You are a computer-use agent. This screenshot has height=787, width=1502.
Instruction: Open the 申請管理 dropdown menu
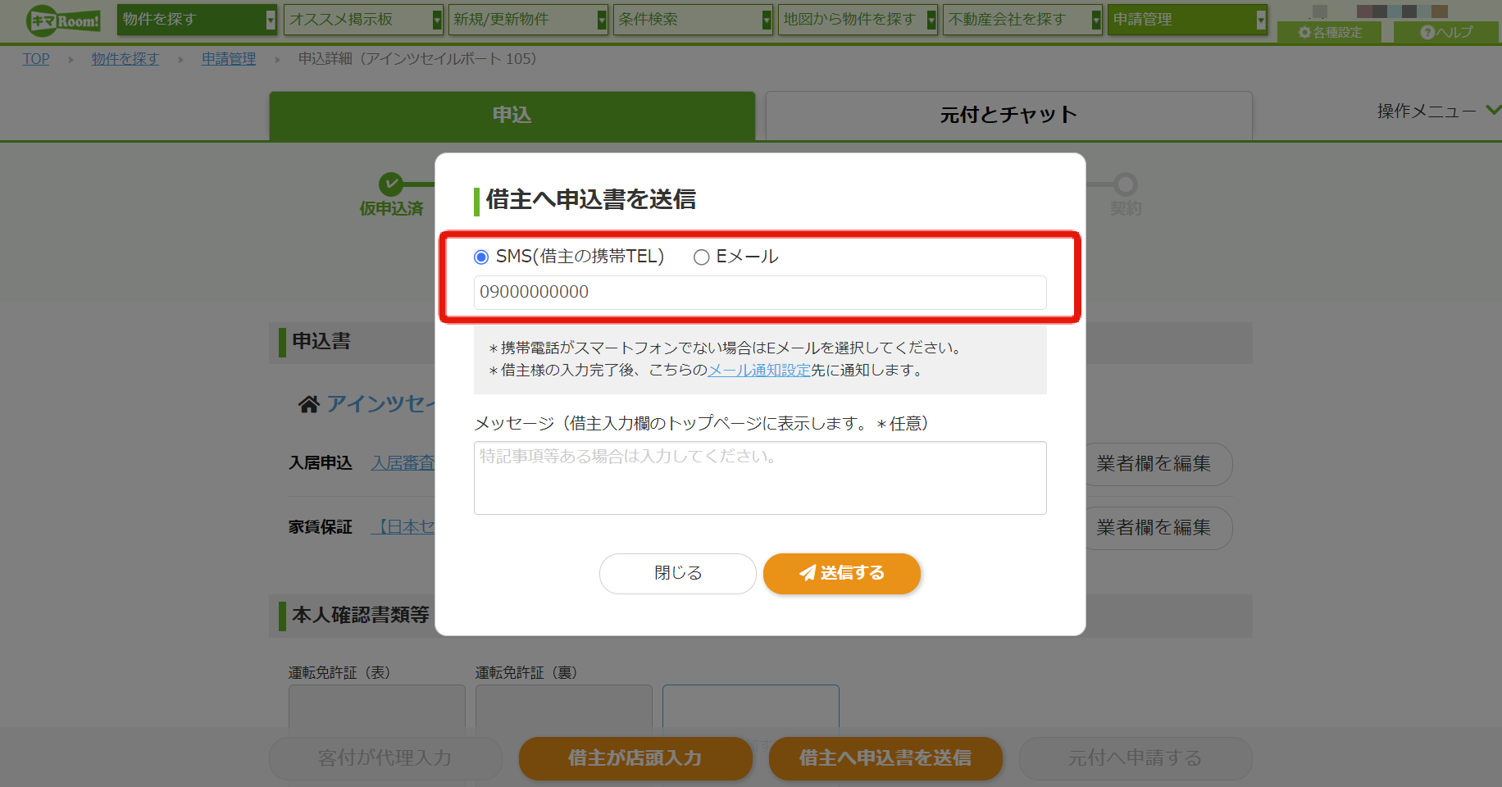click(x=1187, y=20)
